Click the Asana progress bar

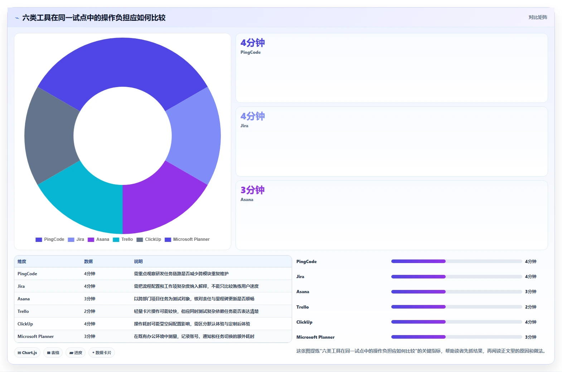[x=456, y=292]
